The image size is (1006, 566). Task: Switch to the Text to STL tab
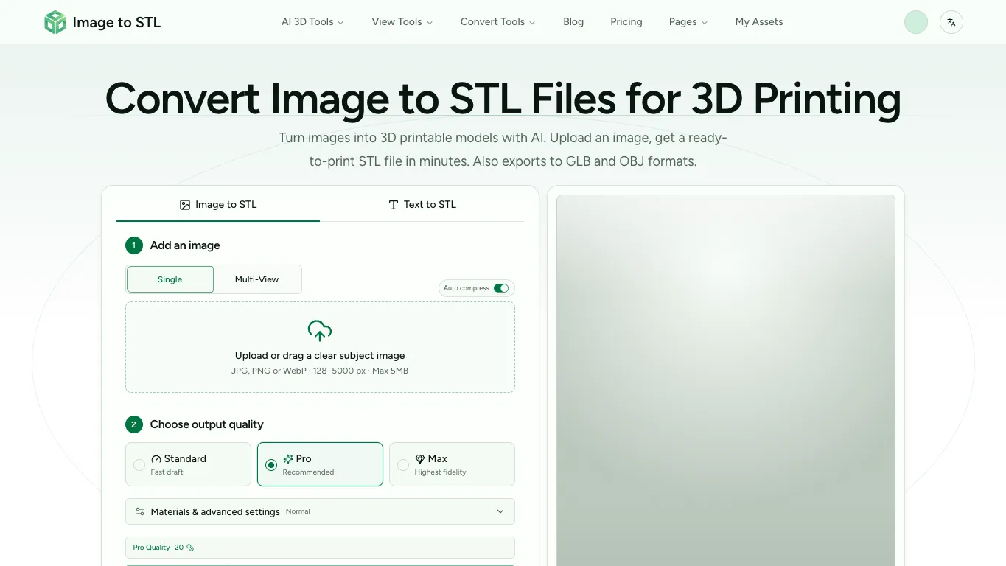click(422, 205)
